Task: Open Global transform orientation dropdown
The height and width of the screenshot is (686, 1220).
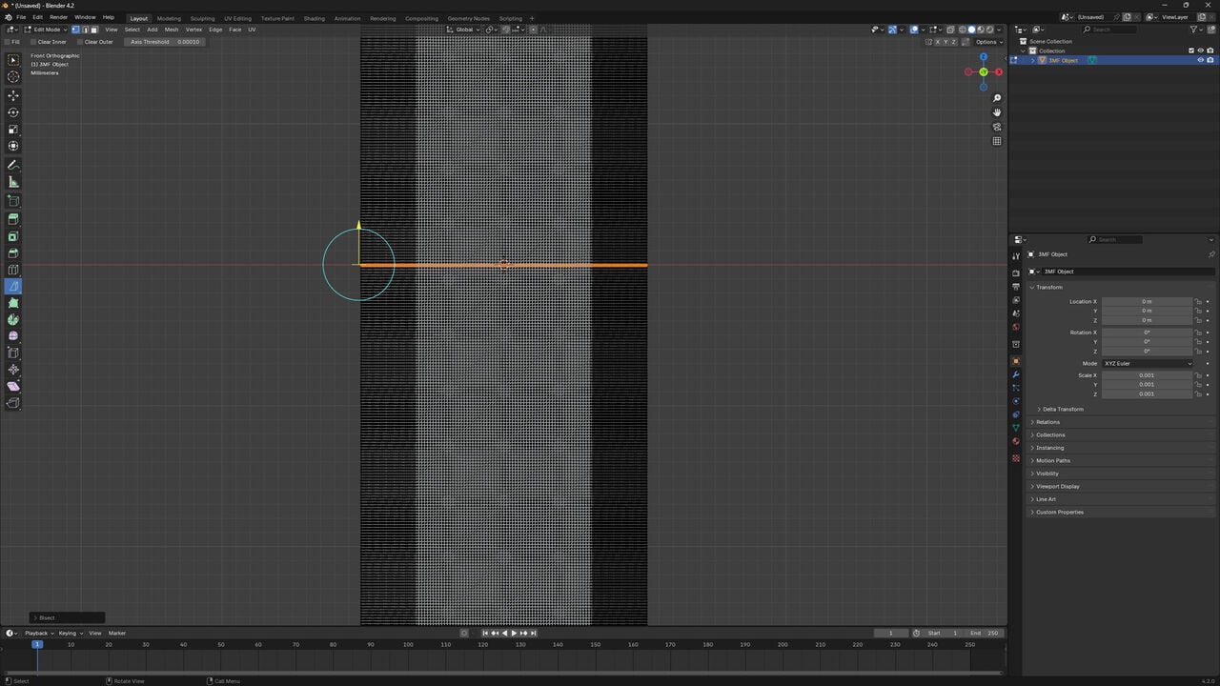Action: coord(465,30)
